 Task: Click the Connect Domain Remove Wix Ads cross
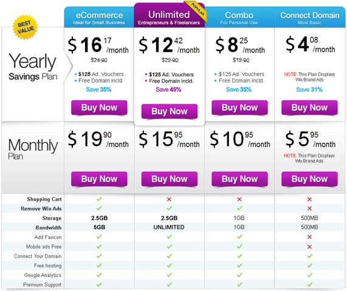(309, 208)
